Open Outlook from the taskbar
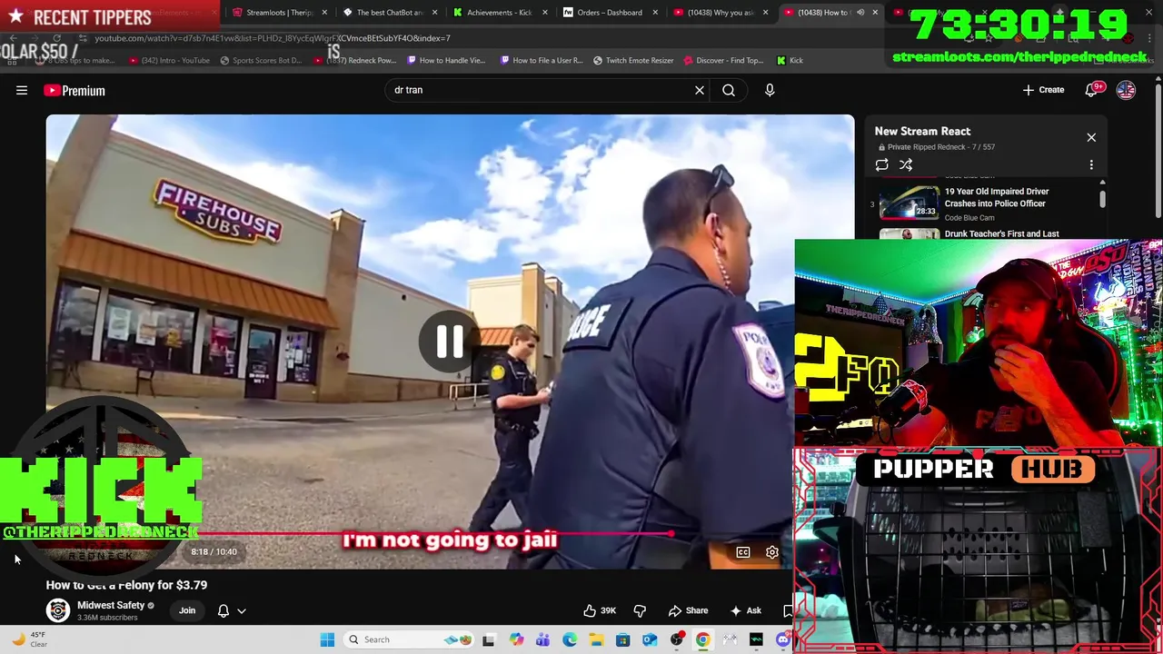The height and width of the screenshot is (654, 1163). pos(650,639)
